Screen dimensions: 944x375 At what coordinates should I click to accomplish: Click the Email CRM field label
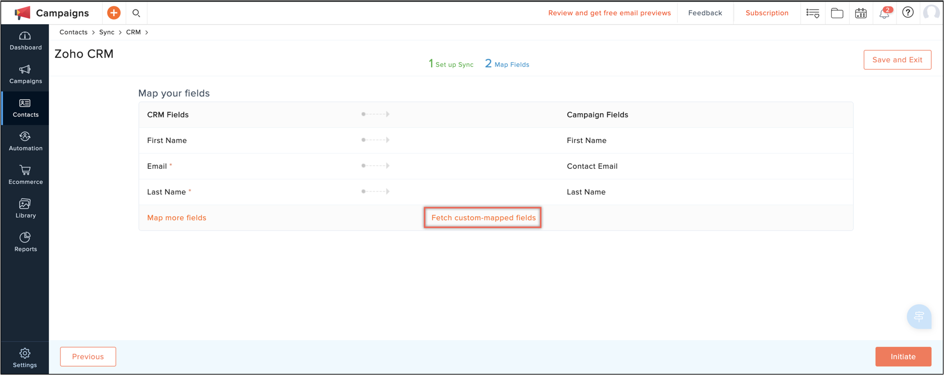pyautogui.click(x=157, y=166)
